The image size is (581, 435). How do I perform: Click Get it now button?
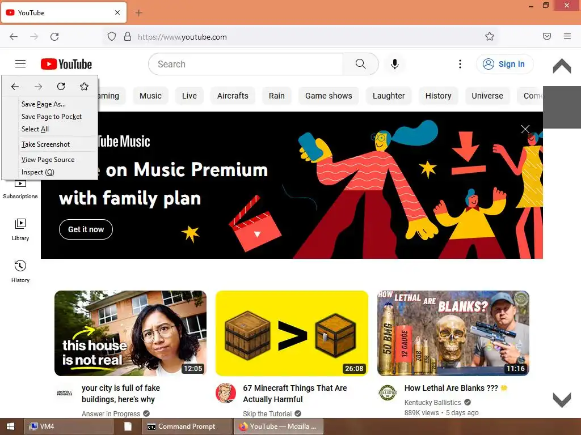click(86, 229)
